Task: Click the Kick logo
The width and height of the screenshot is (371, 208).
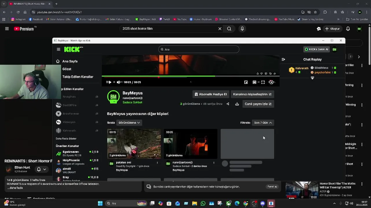Action: (73, 49)
